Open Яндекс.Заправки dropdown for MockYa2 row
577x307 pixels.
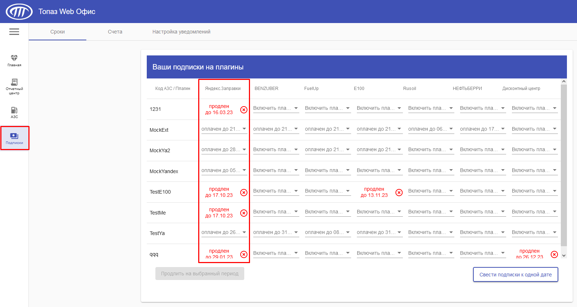click(224, 149)
